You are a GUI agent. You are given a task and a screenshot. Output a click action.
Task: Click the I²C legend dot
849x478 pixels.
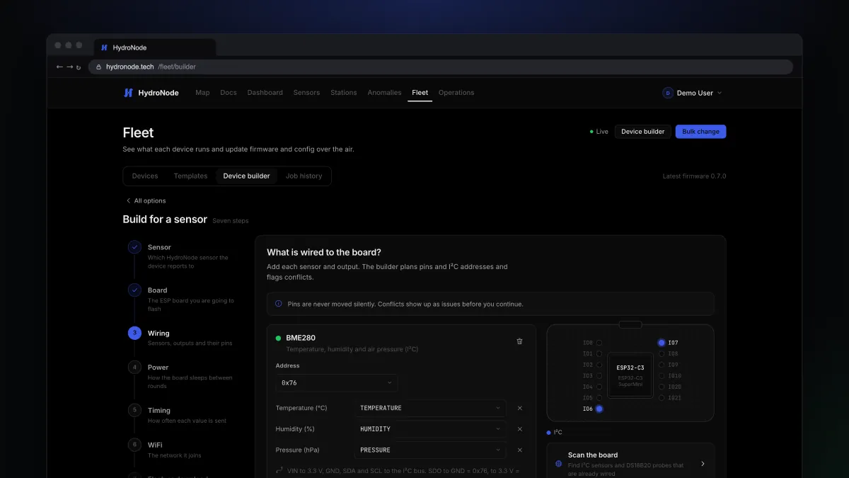[549, 432]
